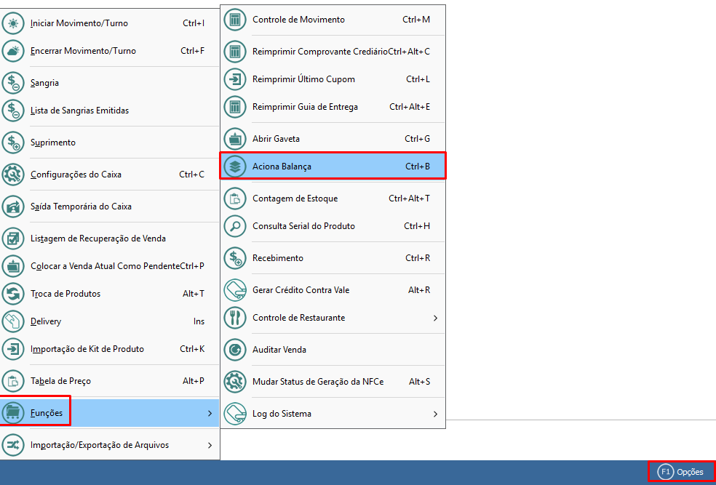Expand the Controle de Restaurante submenu arrow
Image resolution: width=716 pixels, height=485 pixels.
tap(435, 318)
